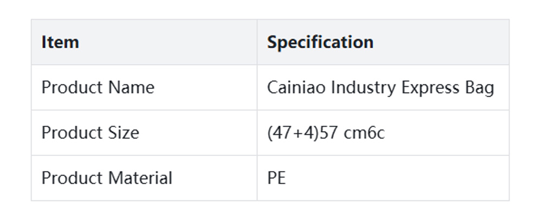Click the word "Express" in the specification

coord(424,88)
